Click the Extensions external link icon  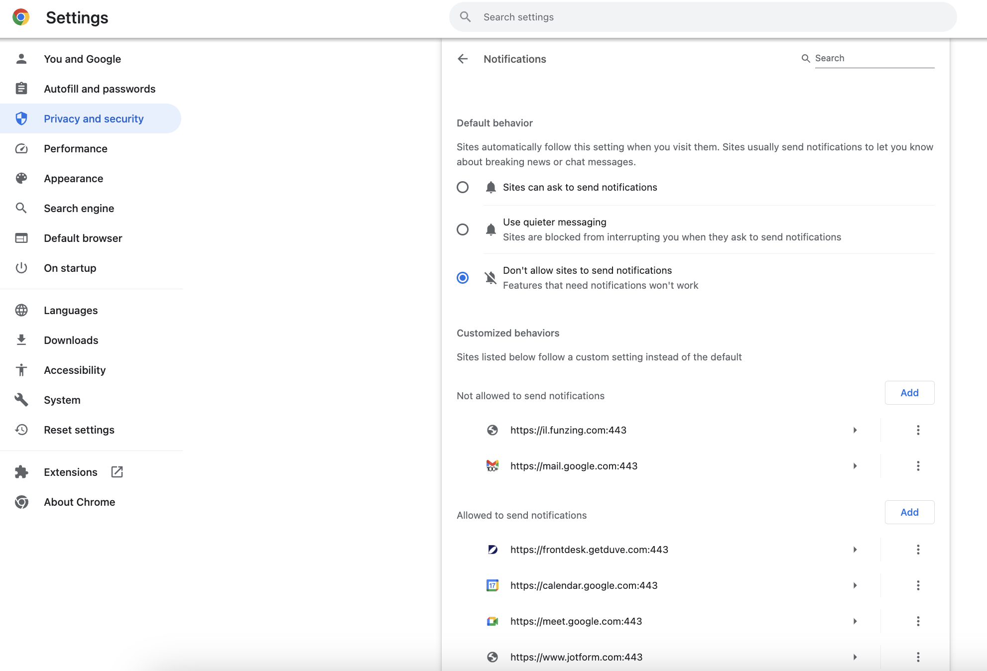(117, 472)
